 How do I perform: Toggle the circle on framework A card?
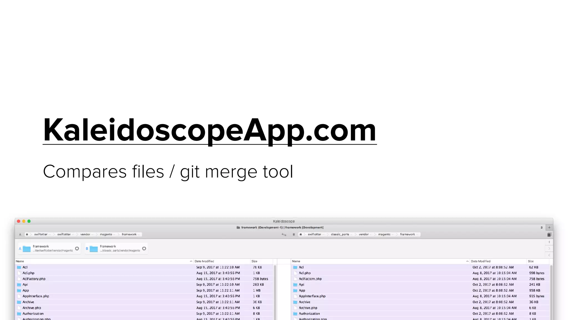tap(77, 249)
